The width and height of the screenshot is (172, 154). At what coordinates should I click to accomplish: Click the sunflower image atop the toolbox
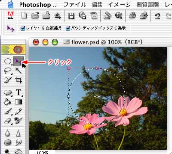click(x=13, y=50)
